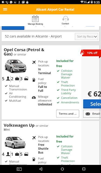101x173 pixels.
Task: Open the Manage Booking tab
Action: tap(35, 20)
